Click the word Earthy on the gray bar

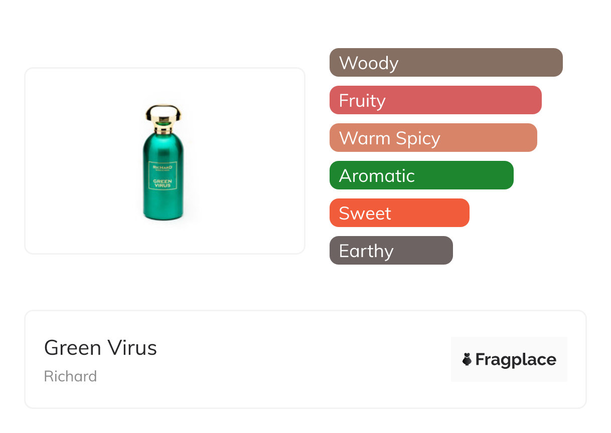tap(366, 251)
